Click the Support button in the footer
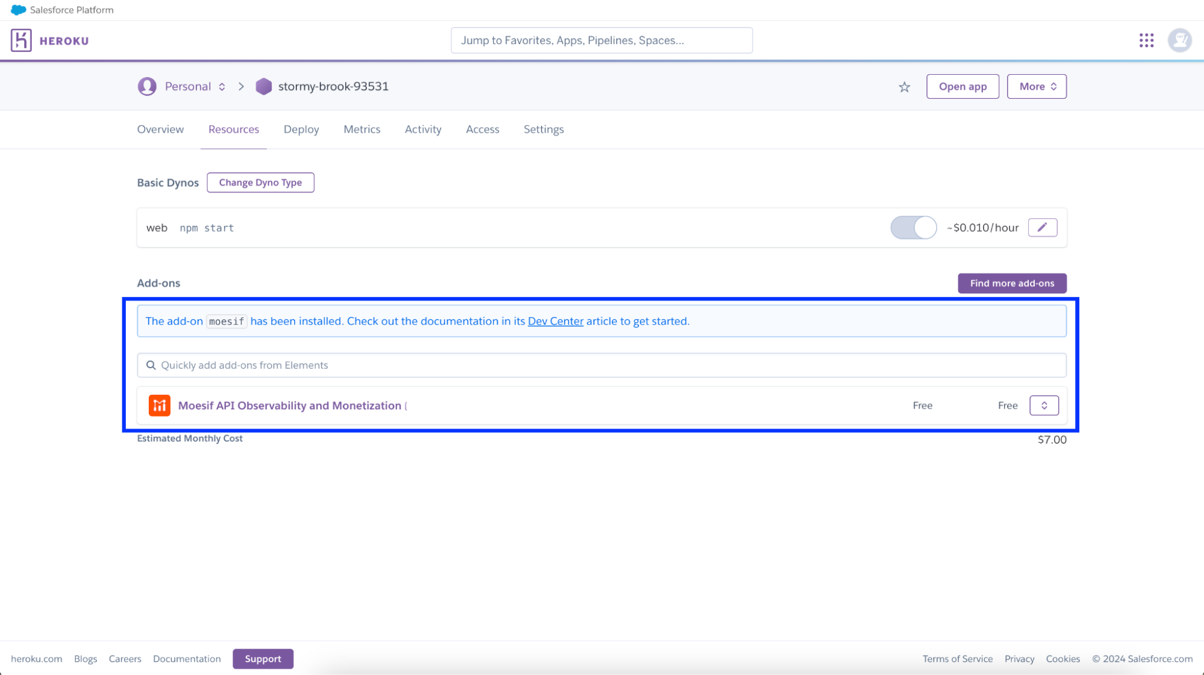 263,659
